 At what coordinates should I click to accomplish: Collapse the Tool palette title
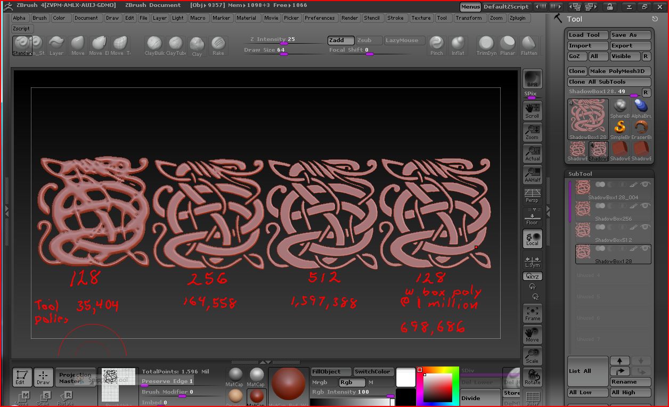574,19
